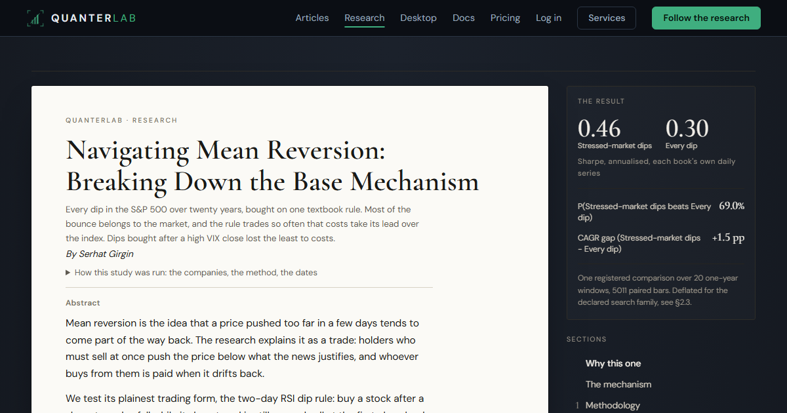Click 'THE RESULT' panel heading
Screen dimensions: 787x413
point(601,102)
